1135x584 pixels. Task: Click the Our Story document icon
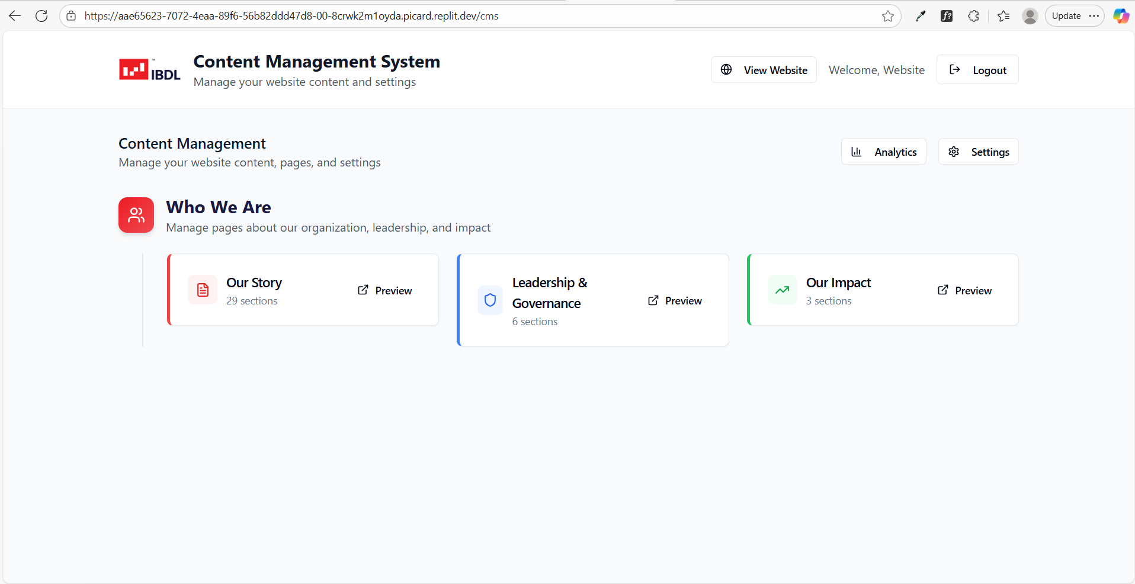coord(203,290)
